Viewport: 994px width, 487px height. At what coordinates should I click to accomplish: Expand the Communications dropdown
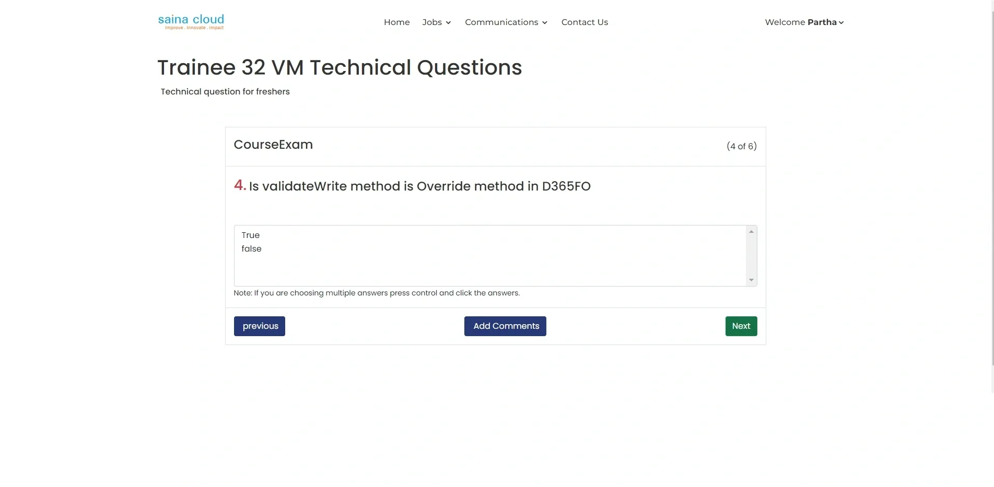tap(501, 22)
